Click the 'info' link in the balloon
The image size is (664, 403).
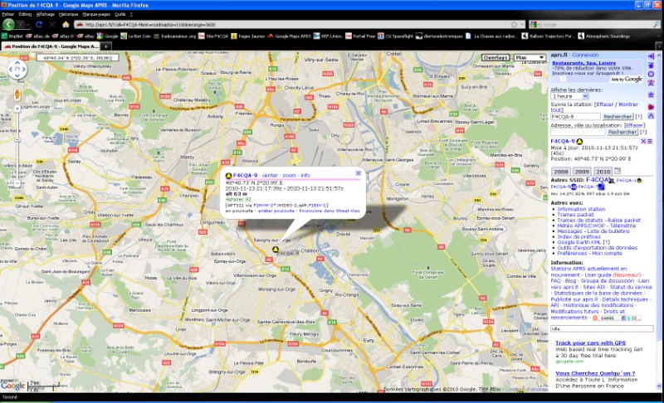pyautogui.click(x=305, y=175)
